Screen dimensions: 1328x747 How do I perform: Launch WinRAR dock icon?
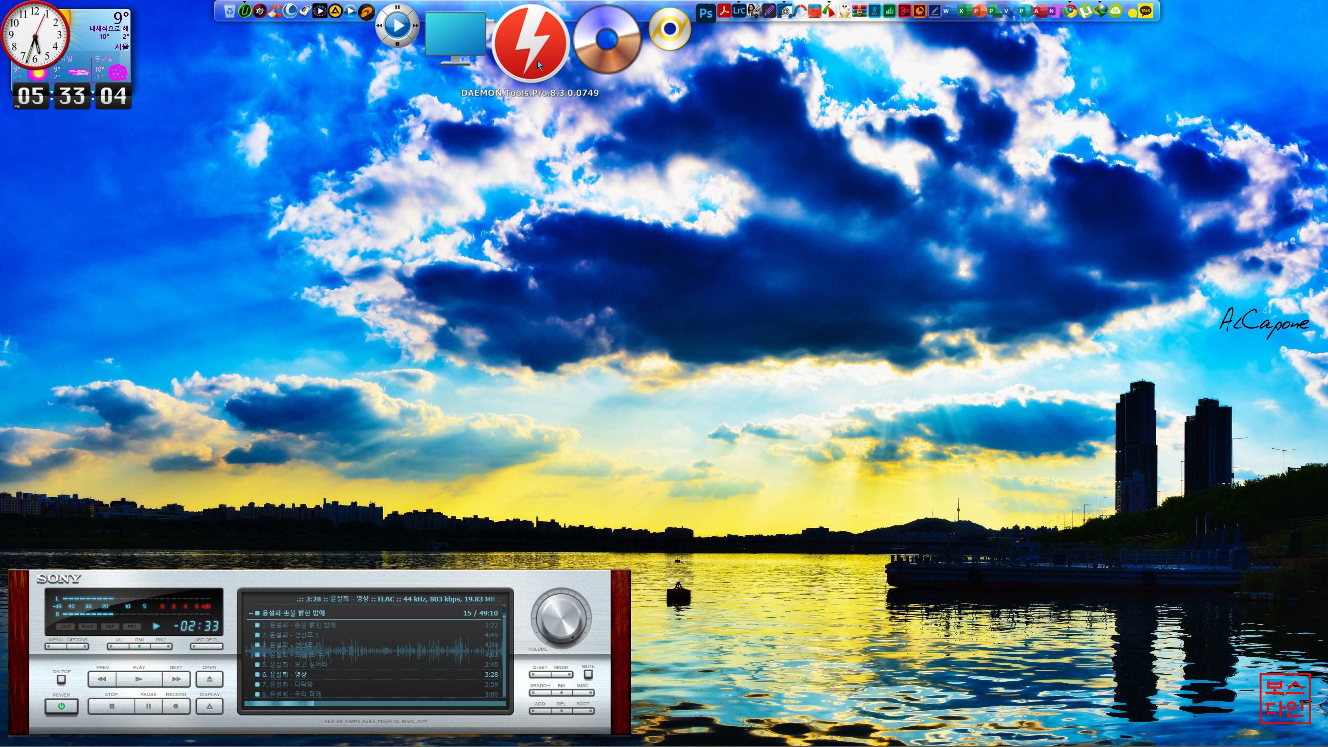click(859, 11)
